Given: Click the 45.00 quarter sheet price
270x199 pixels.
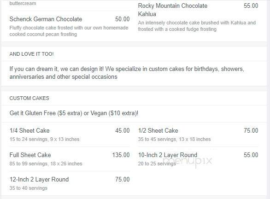Looking at the screenshot, I should pyautogui.click(x=123, y=130).
